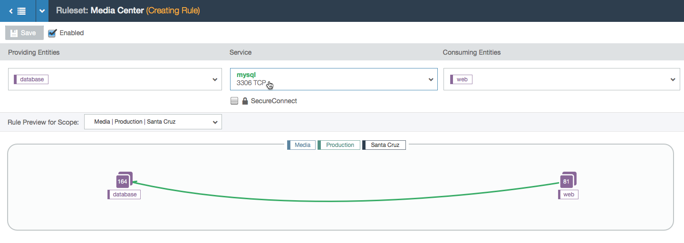Click the Santa Cruz scope label
Screen dimensions: 684x243
point(384,145)
